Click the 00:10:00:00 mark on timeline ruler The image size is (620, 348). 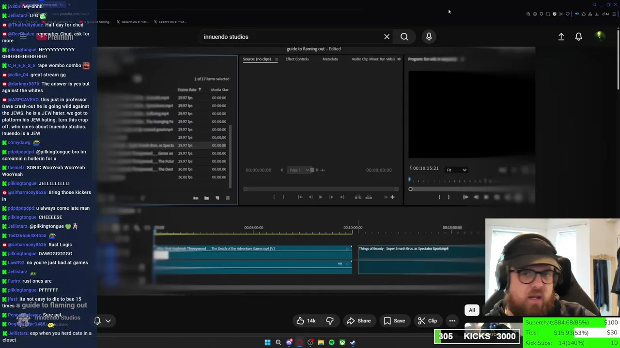(353, 227)
